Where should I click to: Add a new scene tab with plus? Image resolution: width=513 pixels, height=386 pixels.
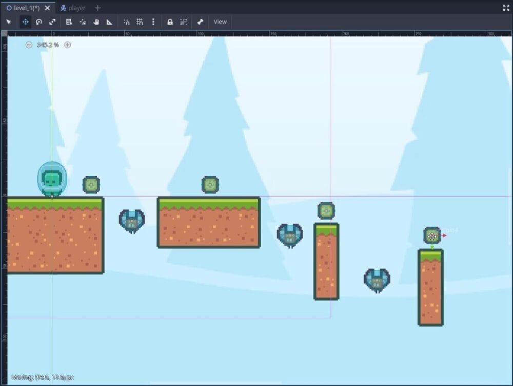click(x=97, y=8)
